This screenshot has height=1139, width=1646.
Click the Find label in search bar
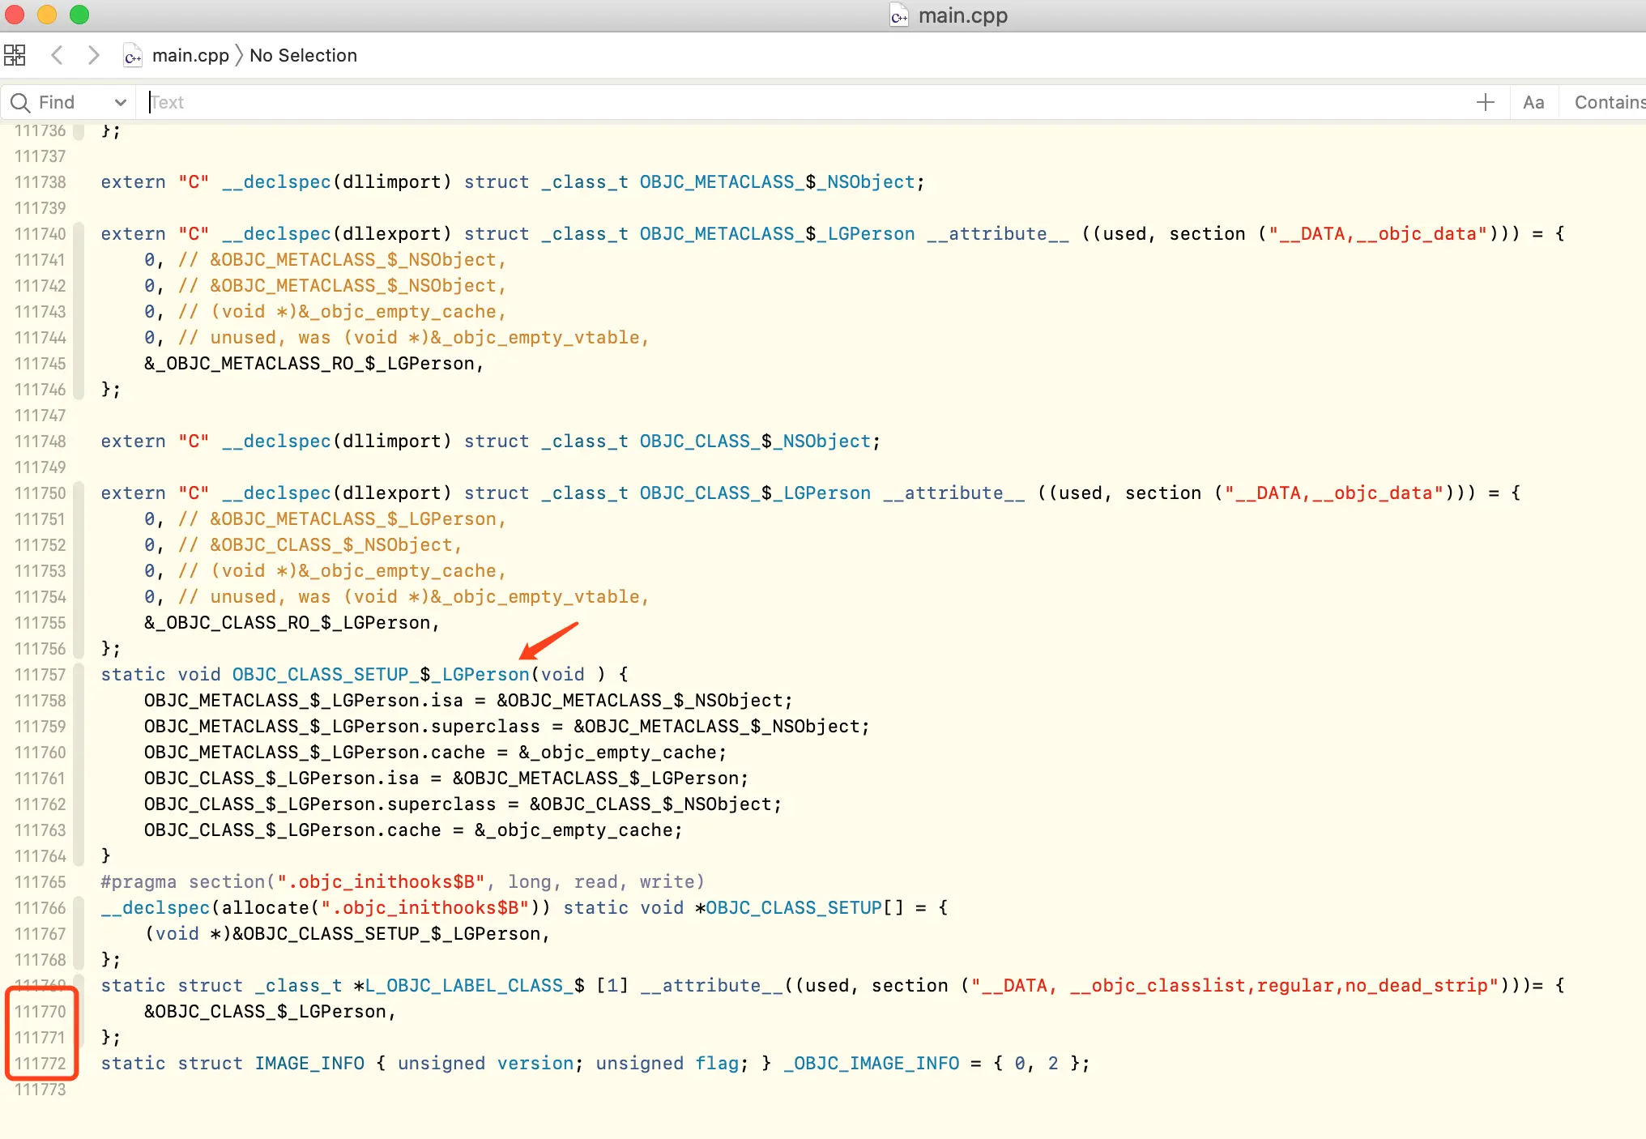tap(57, 103)
